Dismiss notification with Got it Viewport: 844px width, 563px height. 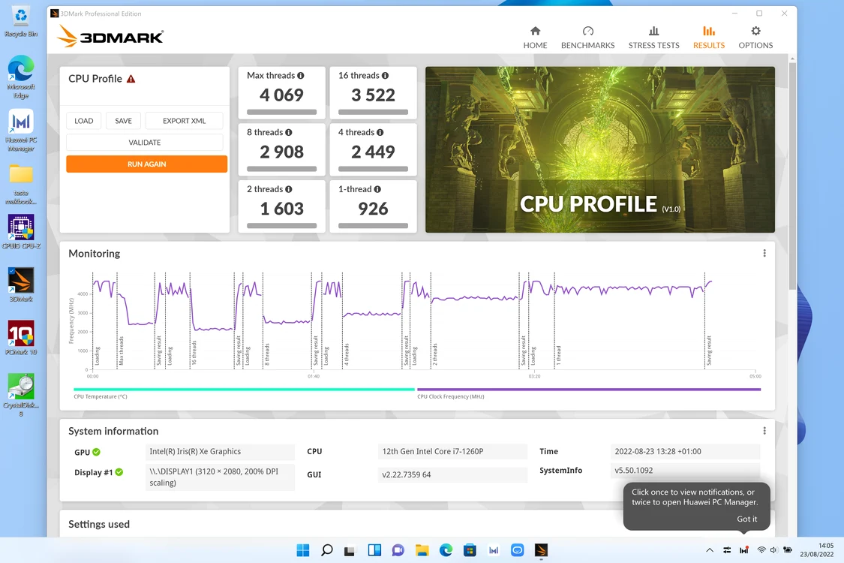point(746,519)
